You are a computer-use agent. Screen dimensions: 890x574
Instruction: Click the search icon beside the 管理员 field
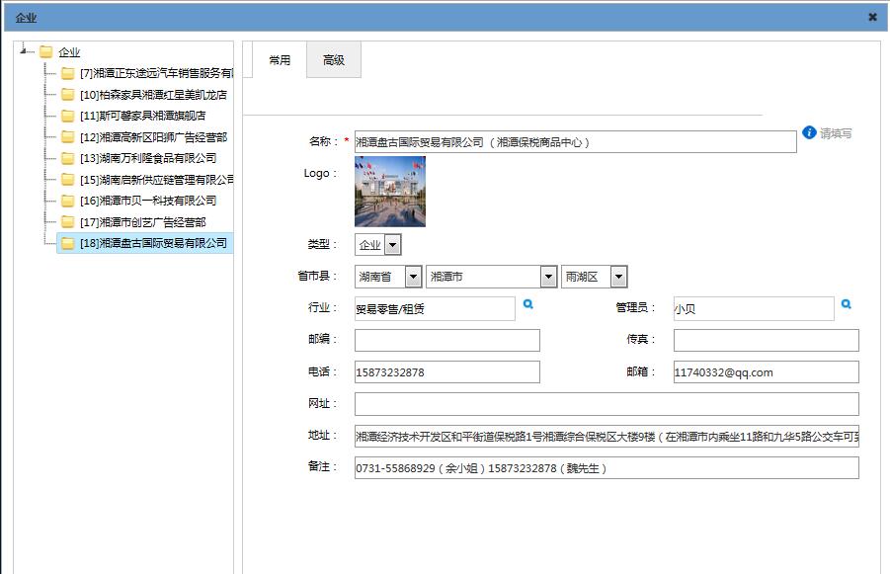847,305
